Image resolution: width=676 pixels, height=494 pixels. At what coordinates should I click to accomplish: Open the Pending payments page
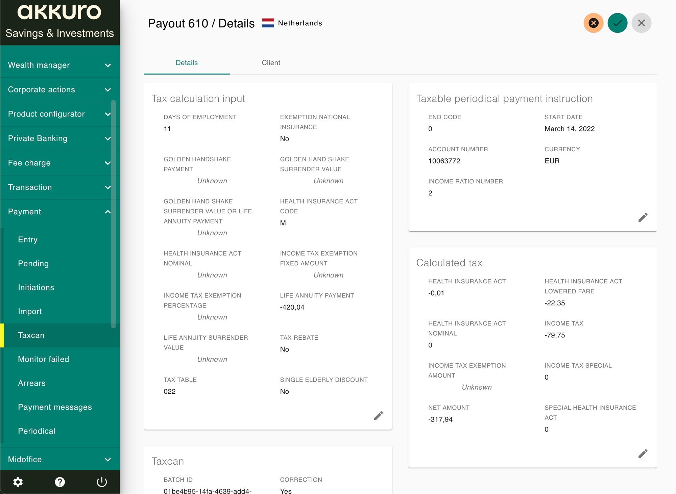60,263
